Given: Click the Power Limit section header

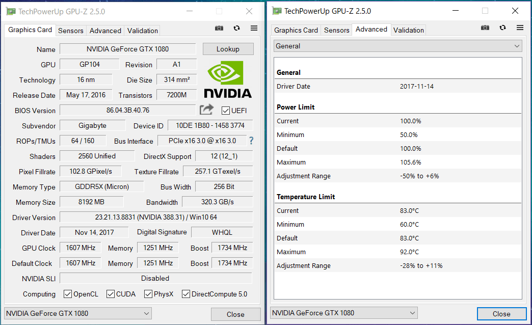Looking at the screenshot, I should coord(296,107).
